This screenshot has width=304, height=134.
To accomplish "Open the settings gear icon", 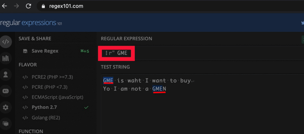I will (5, 107).
